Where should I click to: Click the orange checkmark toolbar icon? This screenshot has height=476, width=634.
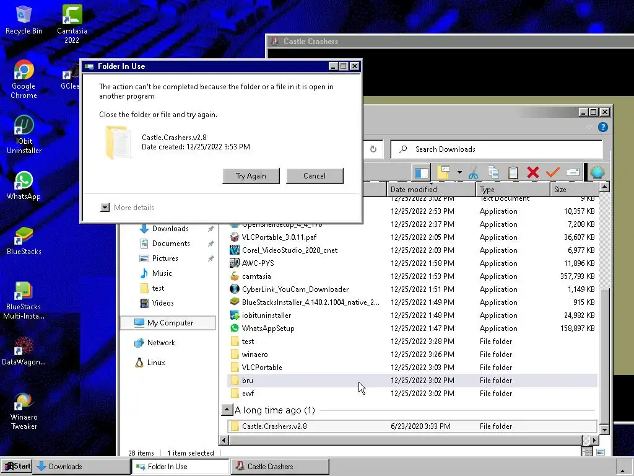pyautogui.click(x=552, y=172)
